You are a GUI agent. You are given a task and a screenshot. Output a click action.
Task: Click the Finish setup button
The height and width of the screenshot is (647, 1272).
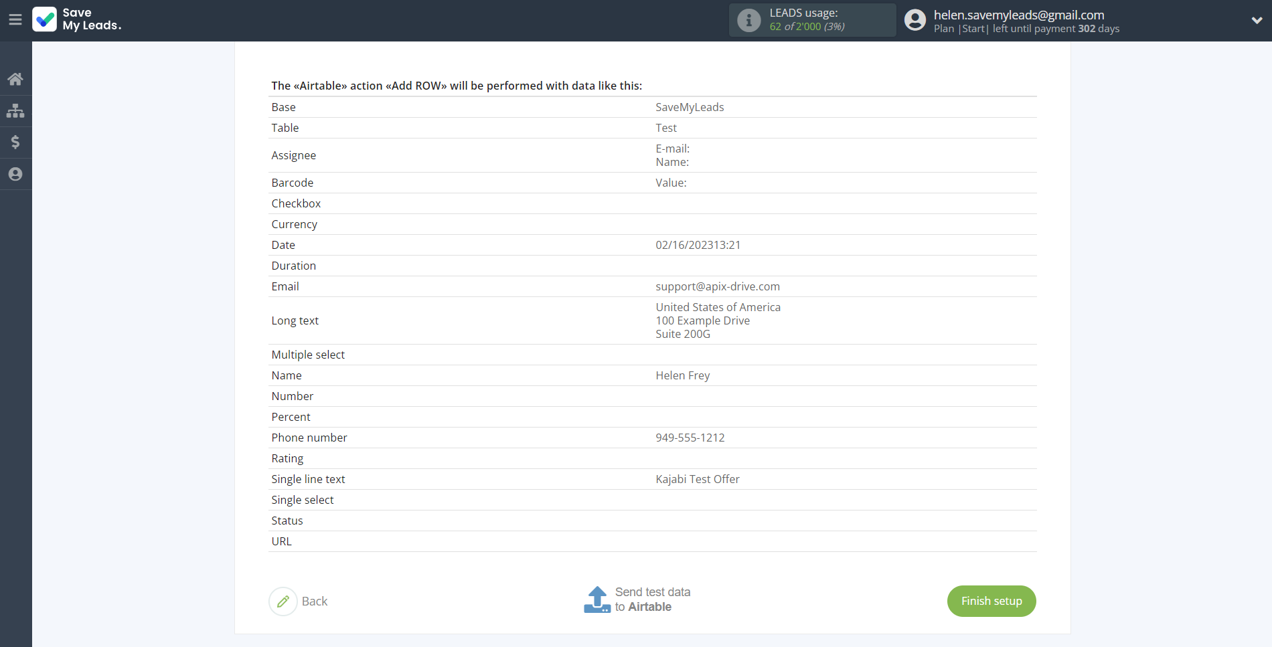tap(991, 601)
